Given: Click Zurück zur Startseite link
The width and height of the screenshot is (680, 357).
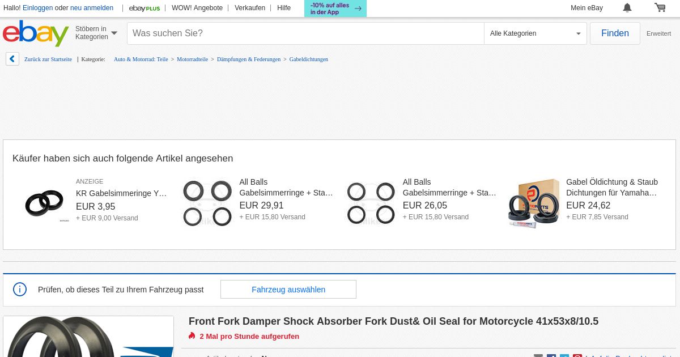Looking at the screenshot, I should pos(48,59).
